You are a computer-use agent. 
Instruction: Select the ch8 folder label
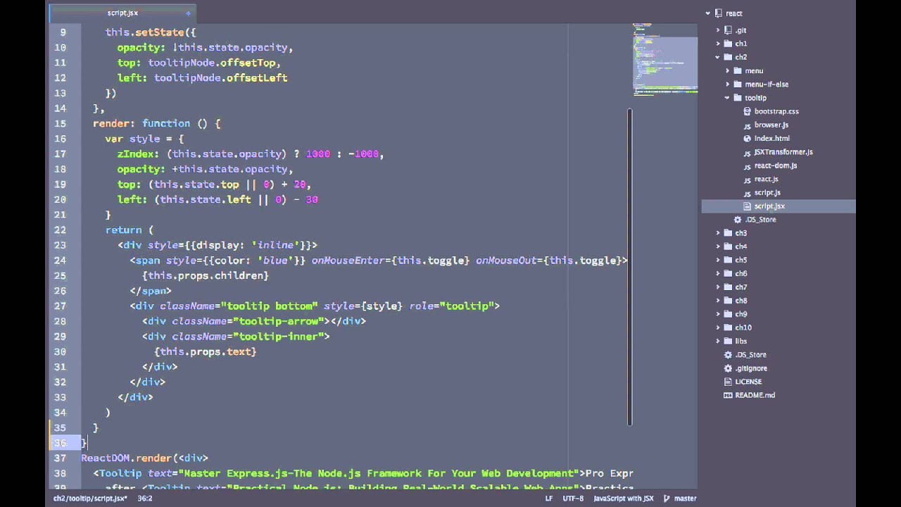coord(741,301)
